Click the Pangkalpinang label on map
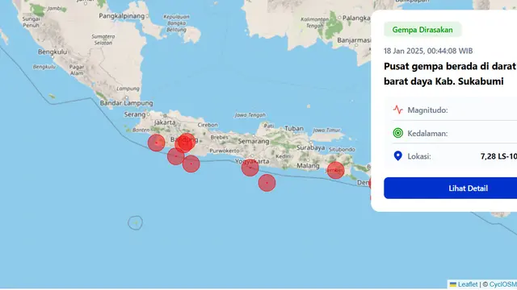This screenshot has height=290, width=517. 122,16
